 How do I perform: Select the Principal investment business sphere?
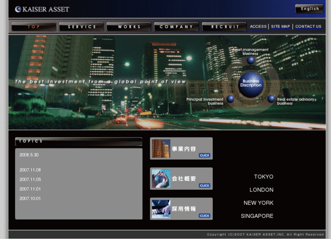[x=230, y=99]
